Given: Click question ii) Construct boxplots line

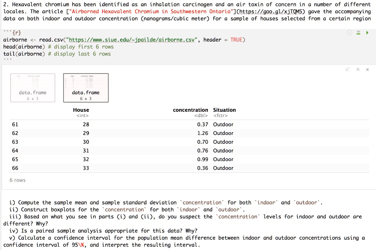Looking at the screenshot, I should [127, 210].
